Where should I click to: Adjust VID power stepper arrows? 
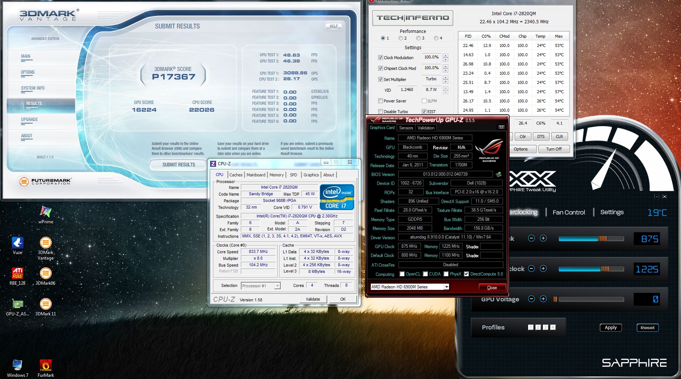pyautogui.click(x=446, y=90)
